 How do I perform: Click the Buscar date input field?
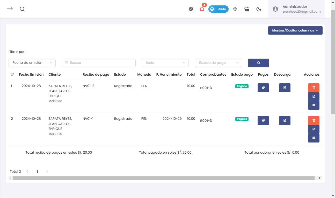pos(99,63)
